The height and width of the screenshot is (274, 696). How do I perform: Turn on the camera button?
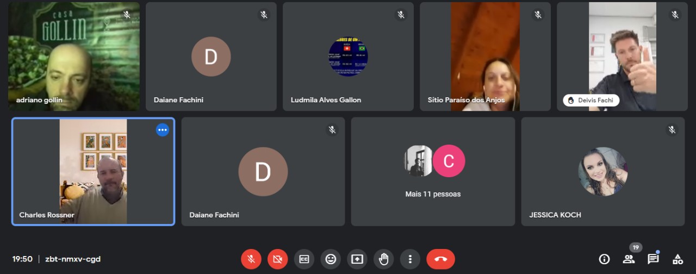tap(277, 259)
